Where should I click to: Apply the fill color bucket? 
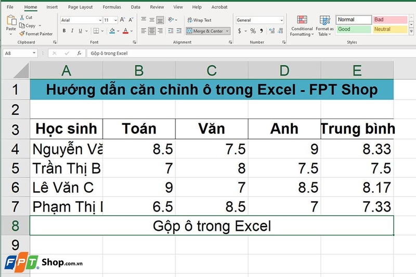112,31
